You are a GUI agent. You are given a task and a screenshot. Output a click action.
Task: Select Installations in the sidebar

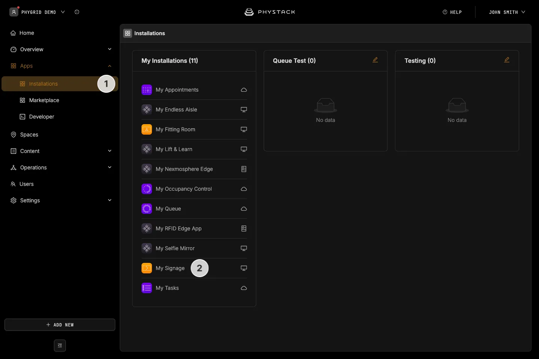pyautogui.click(x=60, y=84)
